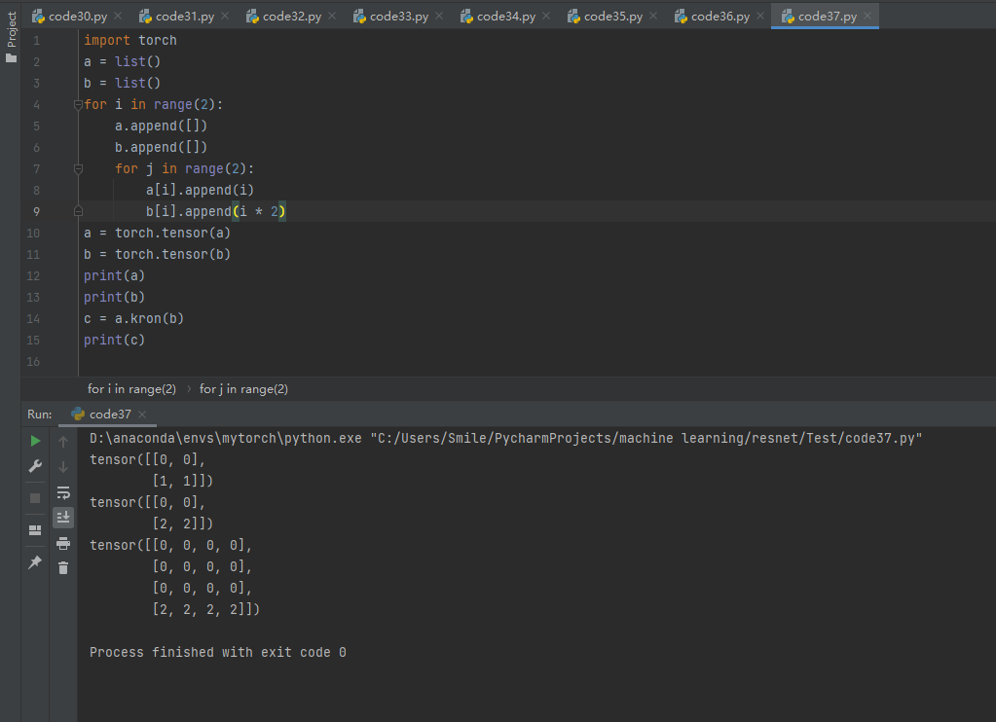
Task: Click on 'b = torch.tensor(b)' line
Action: tap(157, 255)
